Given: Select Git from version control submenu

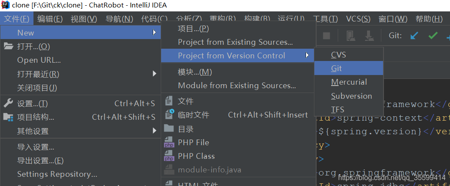Looking at the screenshot, I should pos(349,68).
